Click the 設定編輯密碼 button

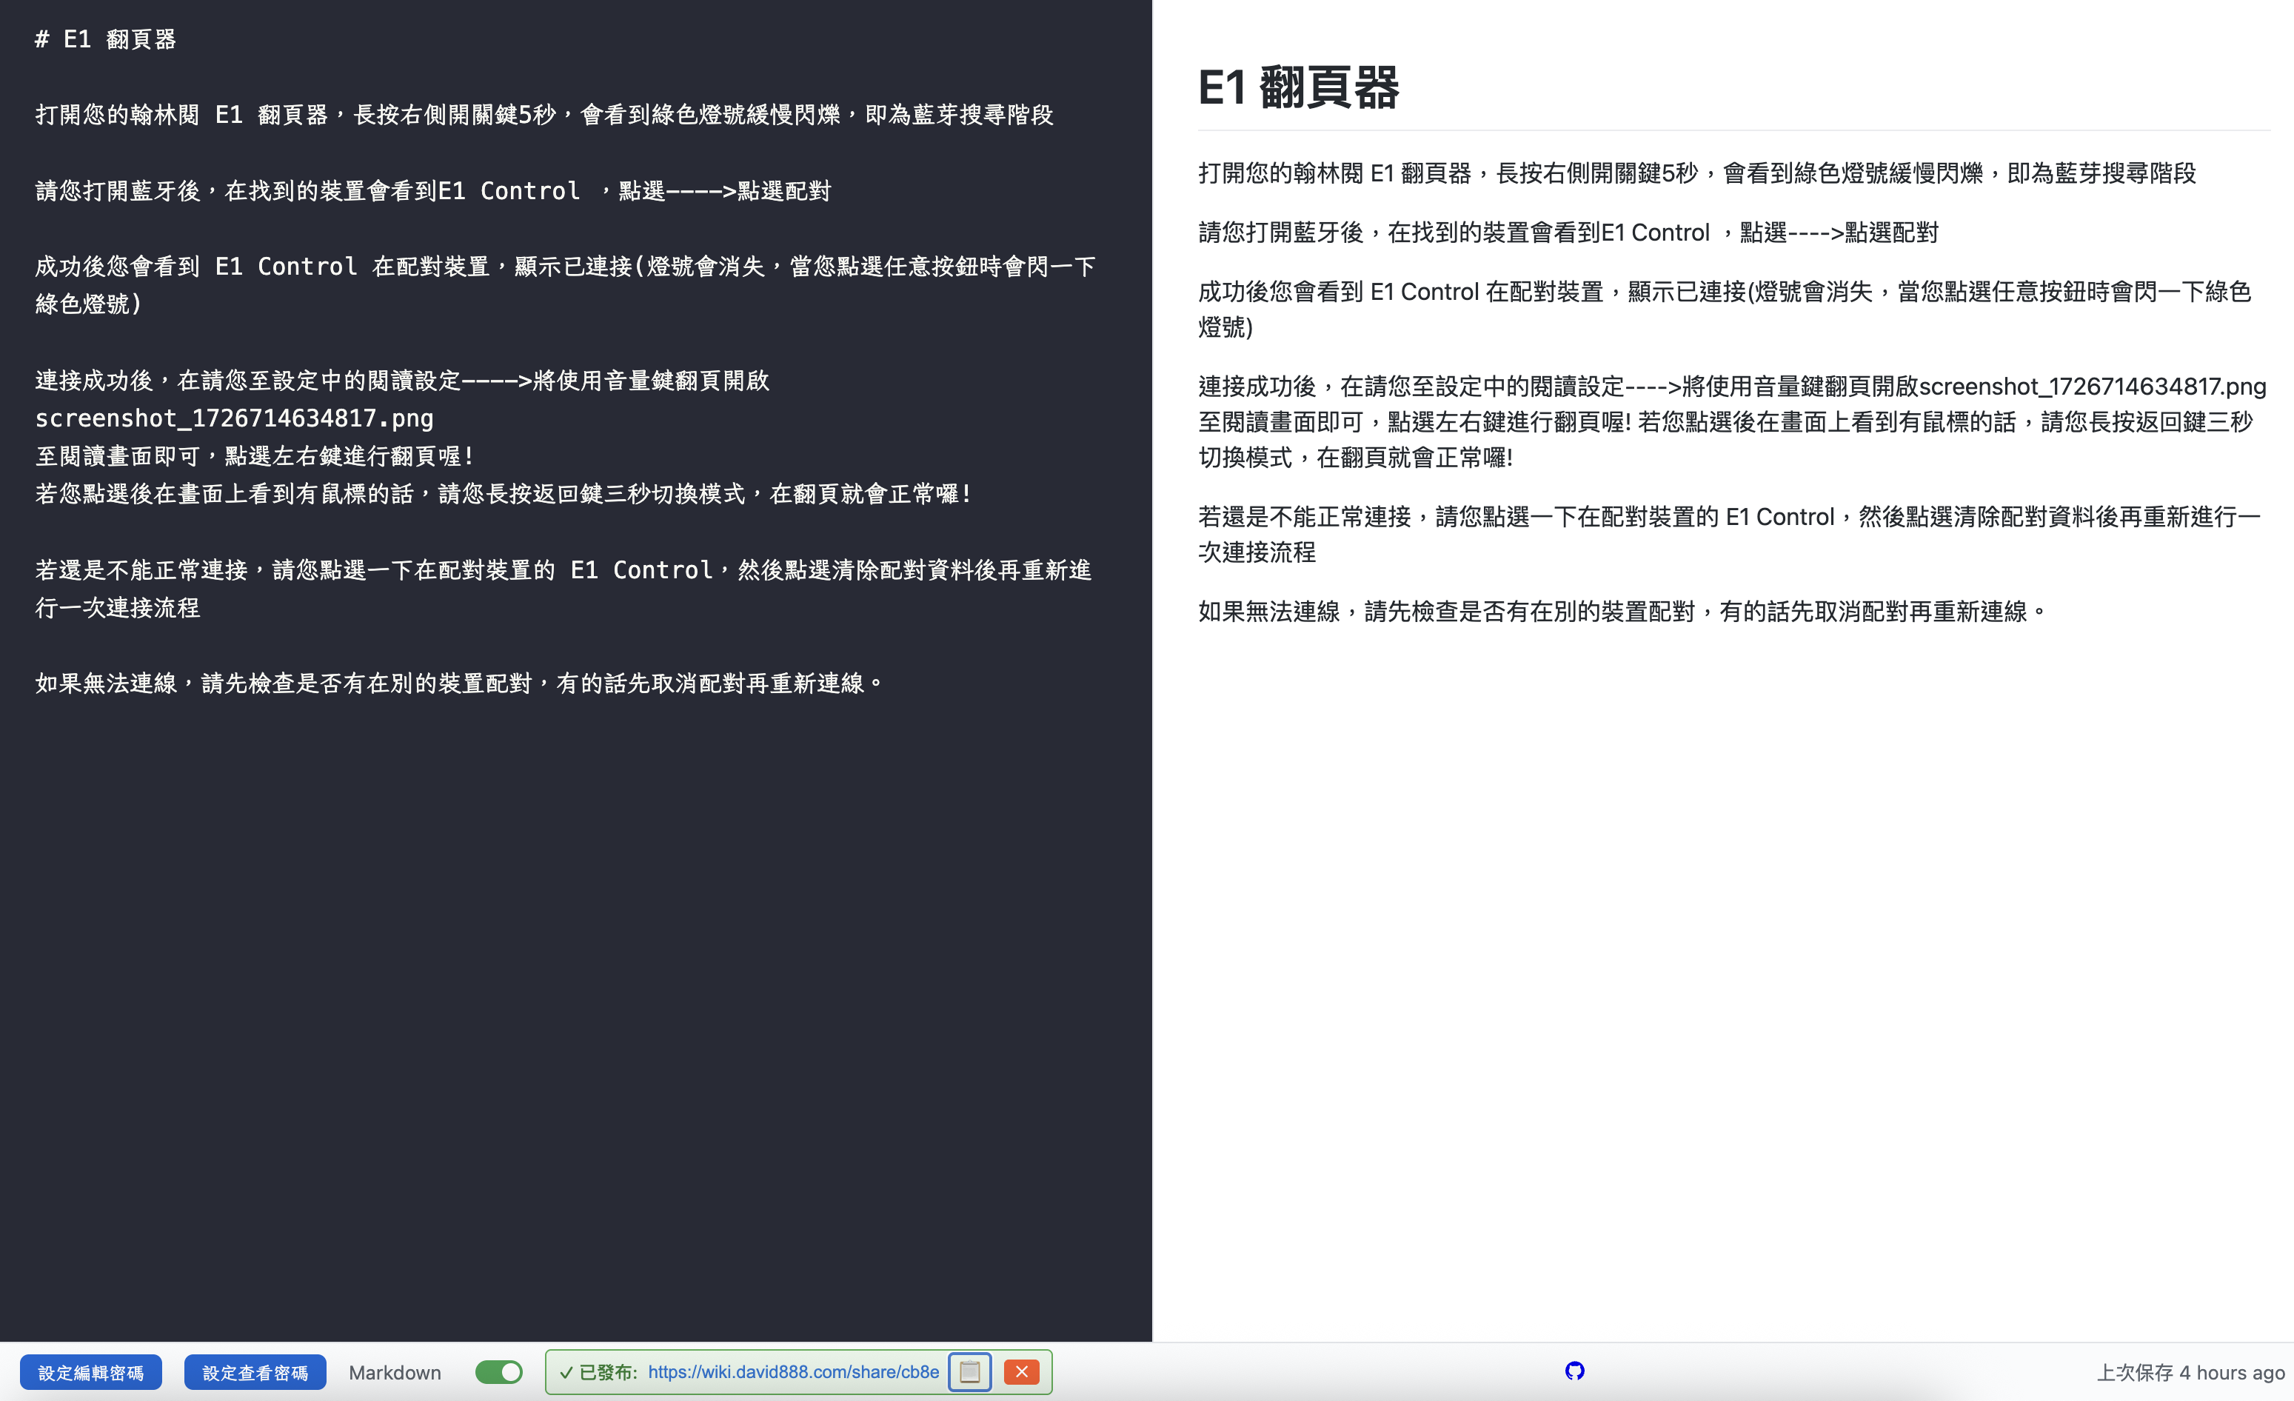pyautogui.click(x=90, y=1372)
